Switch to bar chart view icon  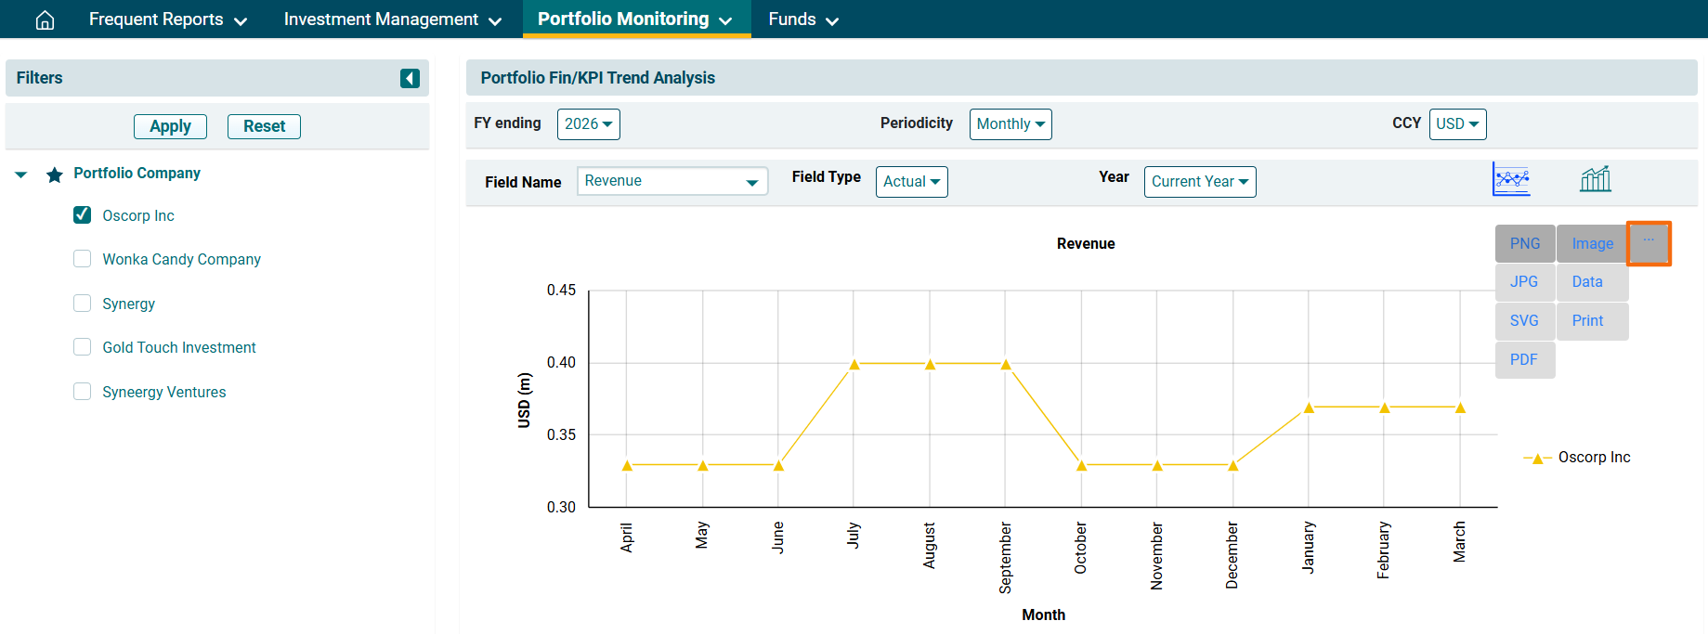(1595, 178)
